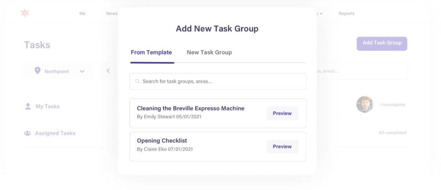Switch to the From Template tab

(x=151, y=53)
